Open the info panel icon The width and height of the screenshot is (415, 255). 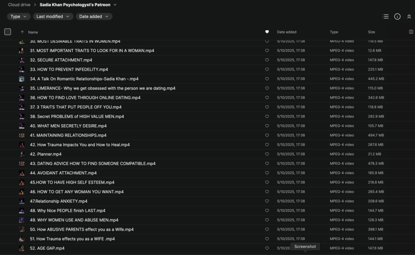point(397,17)
